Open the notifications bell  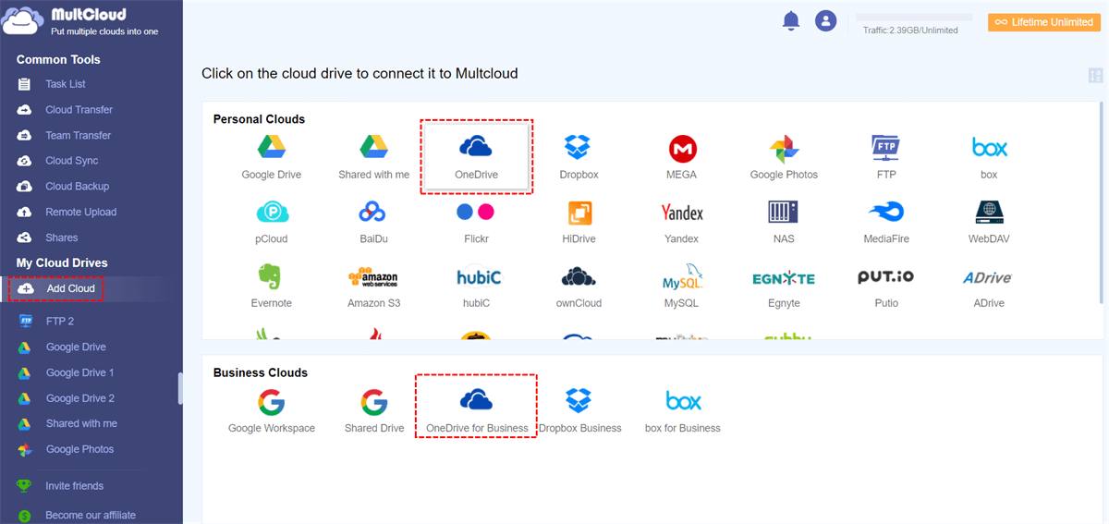pos(791,21)
